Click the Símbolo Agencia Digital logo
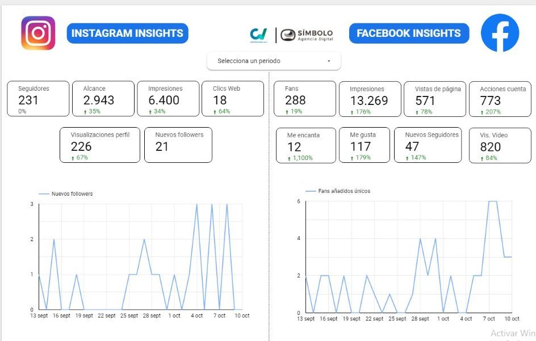536x341 pixels. point(307,35)
